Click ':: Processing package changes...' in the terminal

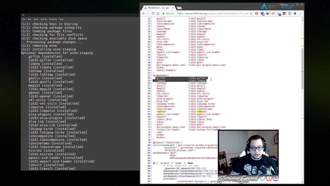pyautogui.click(x=51, y=42)
